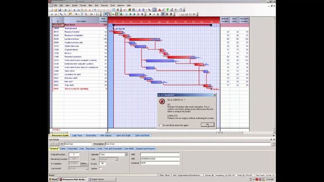Image resolution: width=324 pixels, height=182 pixels.
Task: Click the Research market task row
Action: 80,32
